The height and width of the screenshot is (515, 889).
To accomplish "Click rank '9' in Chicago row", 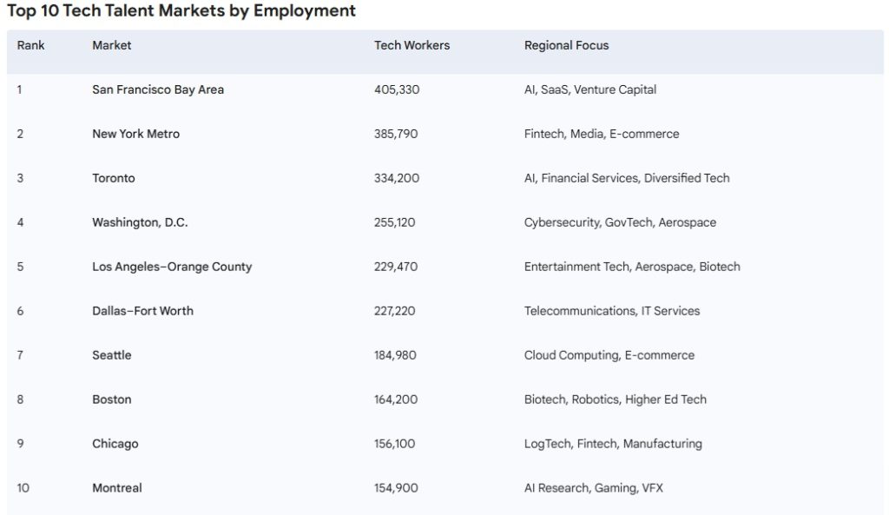I will click(x=20, y=444).
